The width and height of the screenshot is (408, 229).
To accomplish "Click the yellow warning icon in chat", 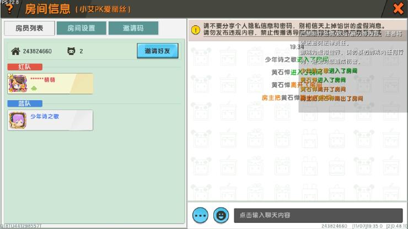I will click(196, 30).
